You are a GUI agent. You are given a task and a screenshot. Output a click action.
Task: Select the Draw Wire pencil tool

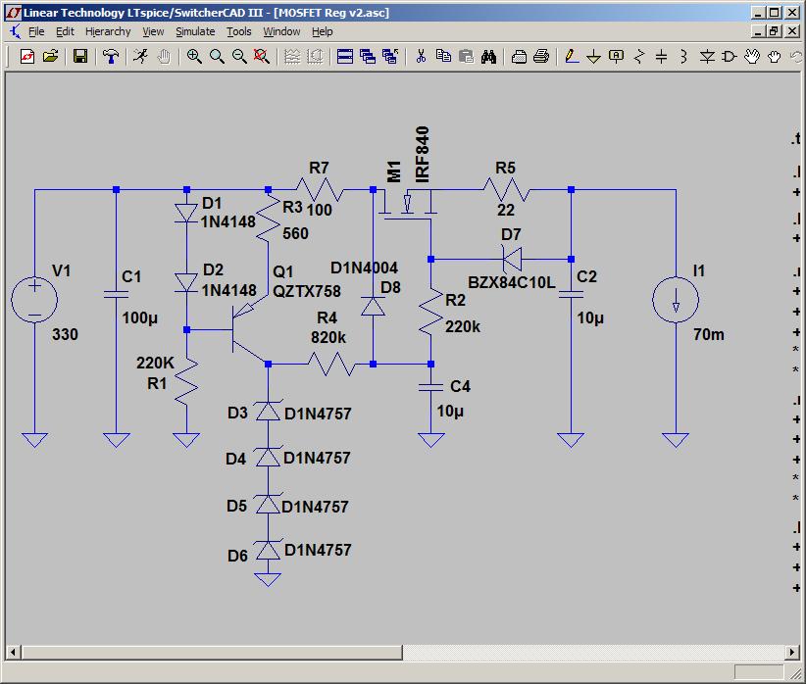pos(571,56)
